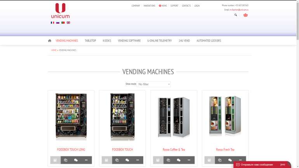Click the grid icon under Foodbox Touch

[x=107, y=160]
